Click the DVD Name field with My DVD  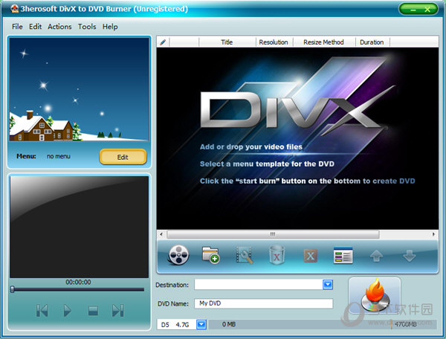(264, 303)
